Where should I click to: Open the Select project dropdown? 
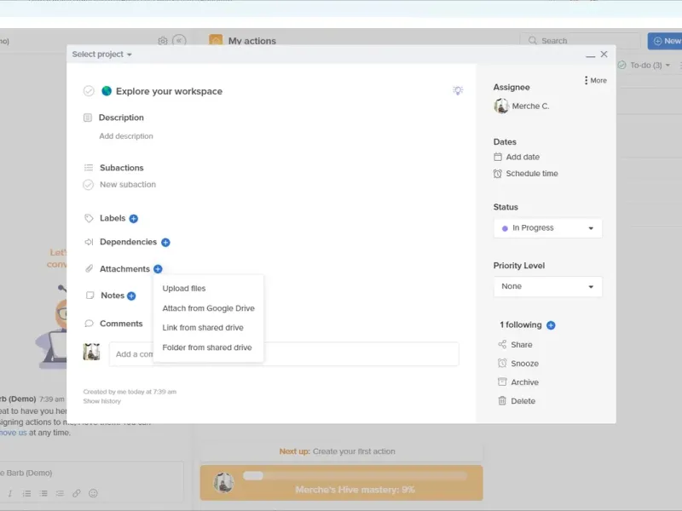tap(101, 55)
